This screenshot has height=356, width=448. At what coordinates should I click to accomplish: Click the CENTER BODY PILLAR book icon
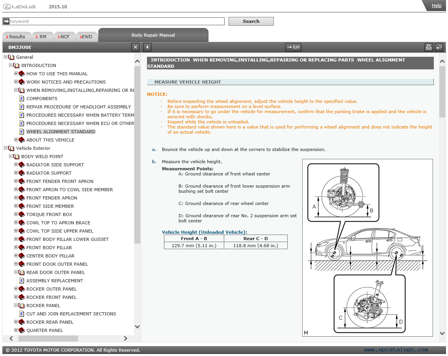[x=21, y=256]
